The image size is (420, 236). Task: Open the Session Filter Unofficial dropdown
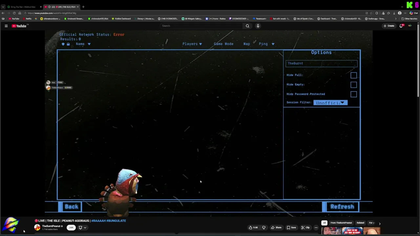pos(330,103)
